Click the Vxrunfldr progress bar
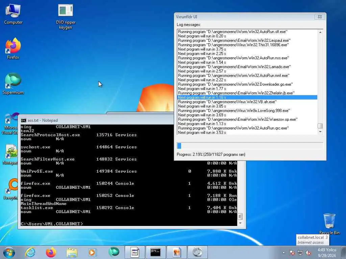The width and height of the screenshot is (346, 259). [x=250, y=146]
